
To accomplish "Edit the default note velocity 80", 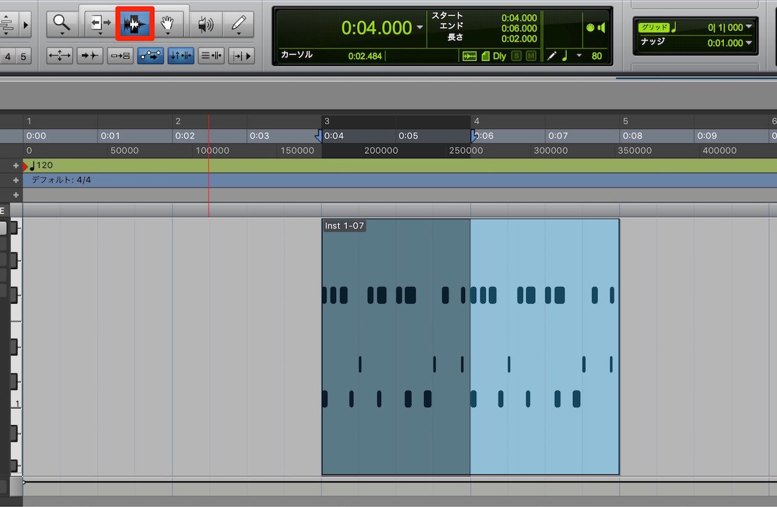I will click(596, 56).
